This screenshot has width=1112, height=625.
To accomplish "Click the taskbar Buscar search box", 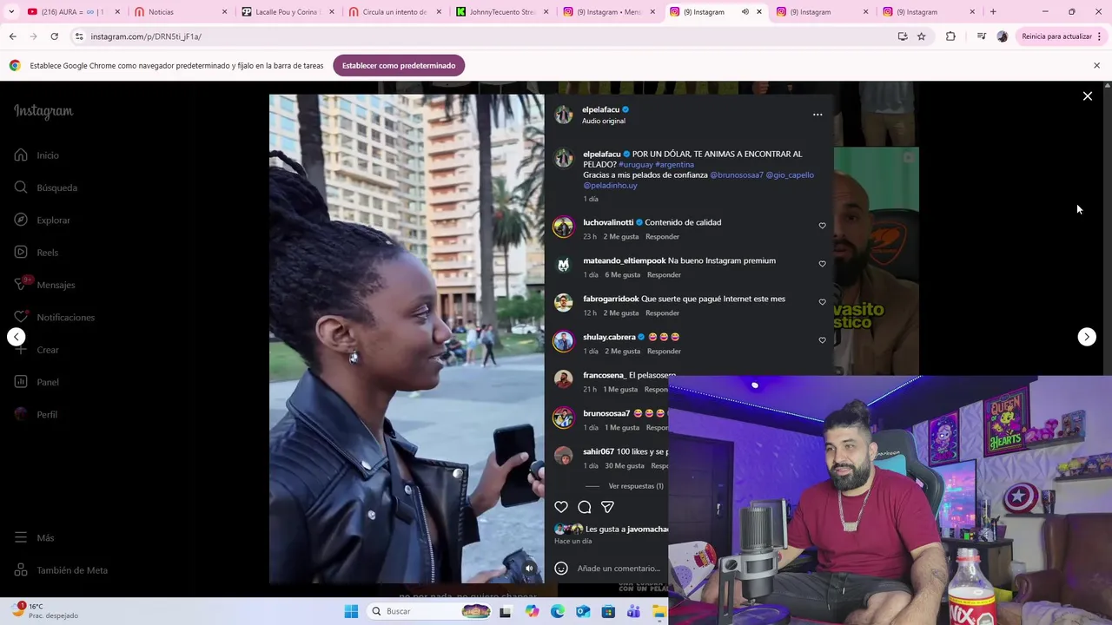I will point(430,611).
